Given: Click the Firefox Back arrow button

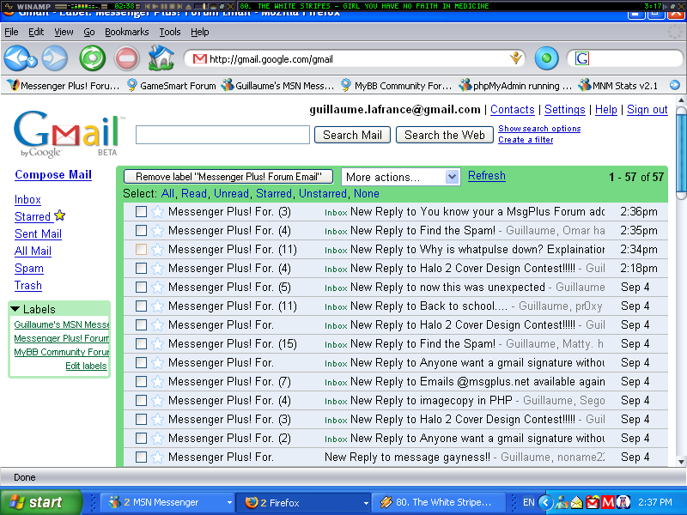Looking at the screenshot, I should point(19,58).
